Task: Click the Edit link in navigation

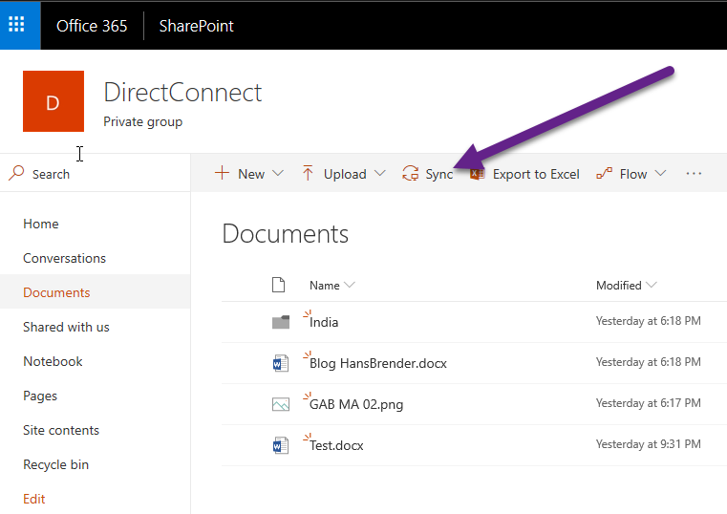Action: click(x=34, y=499)
